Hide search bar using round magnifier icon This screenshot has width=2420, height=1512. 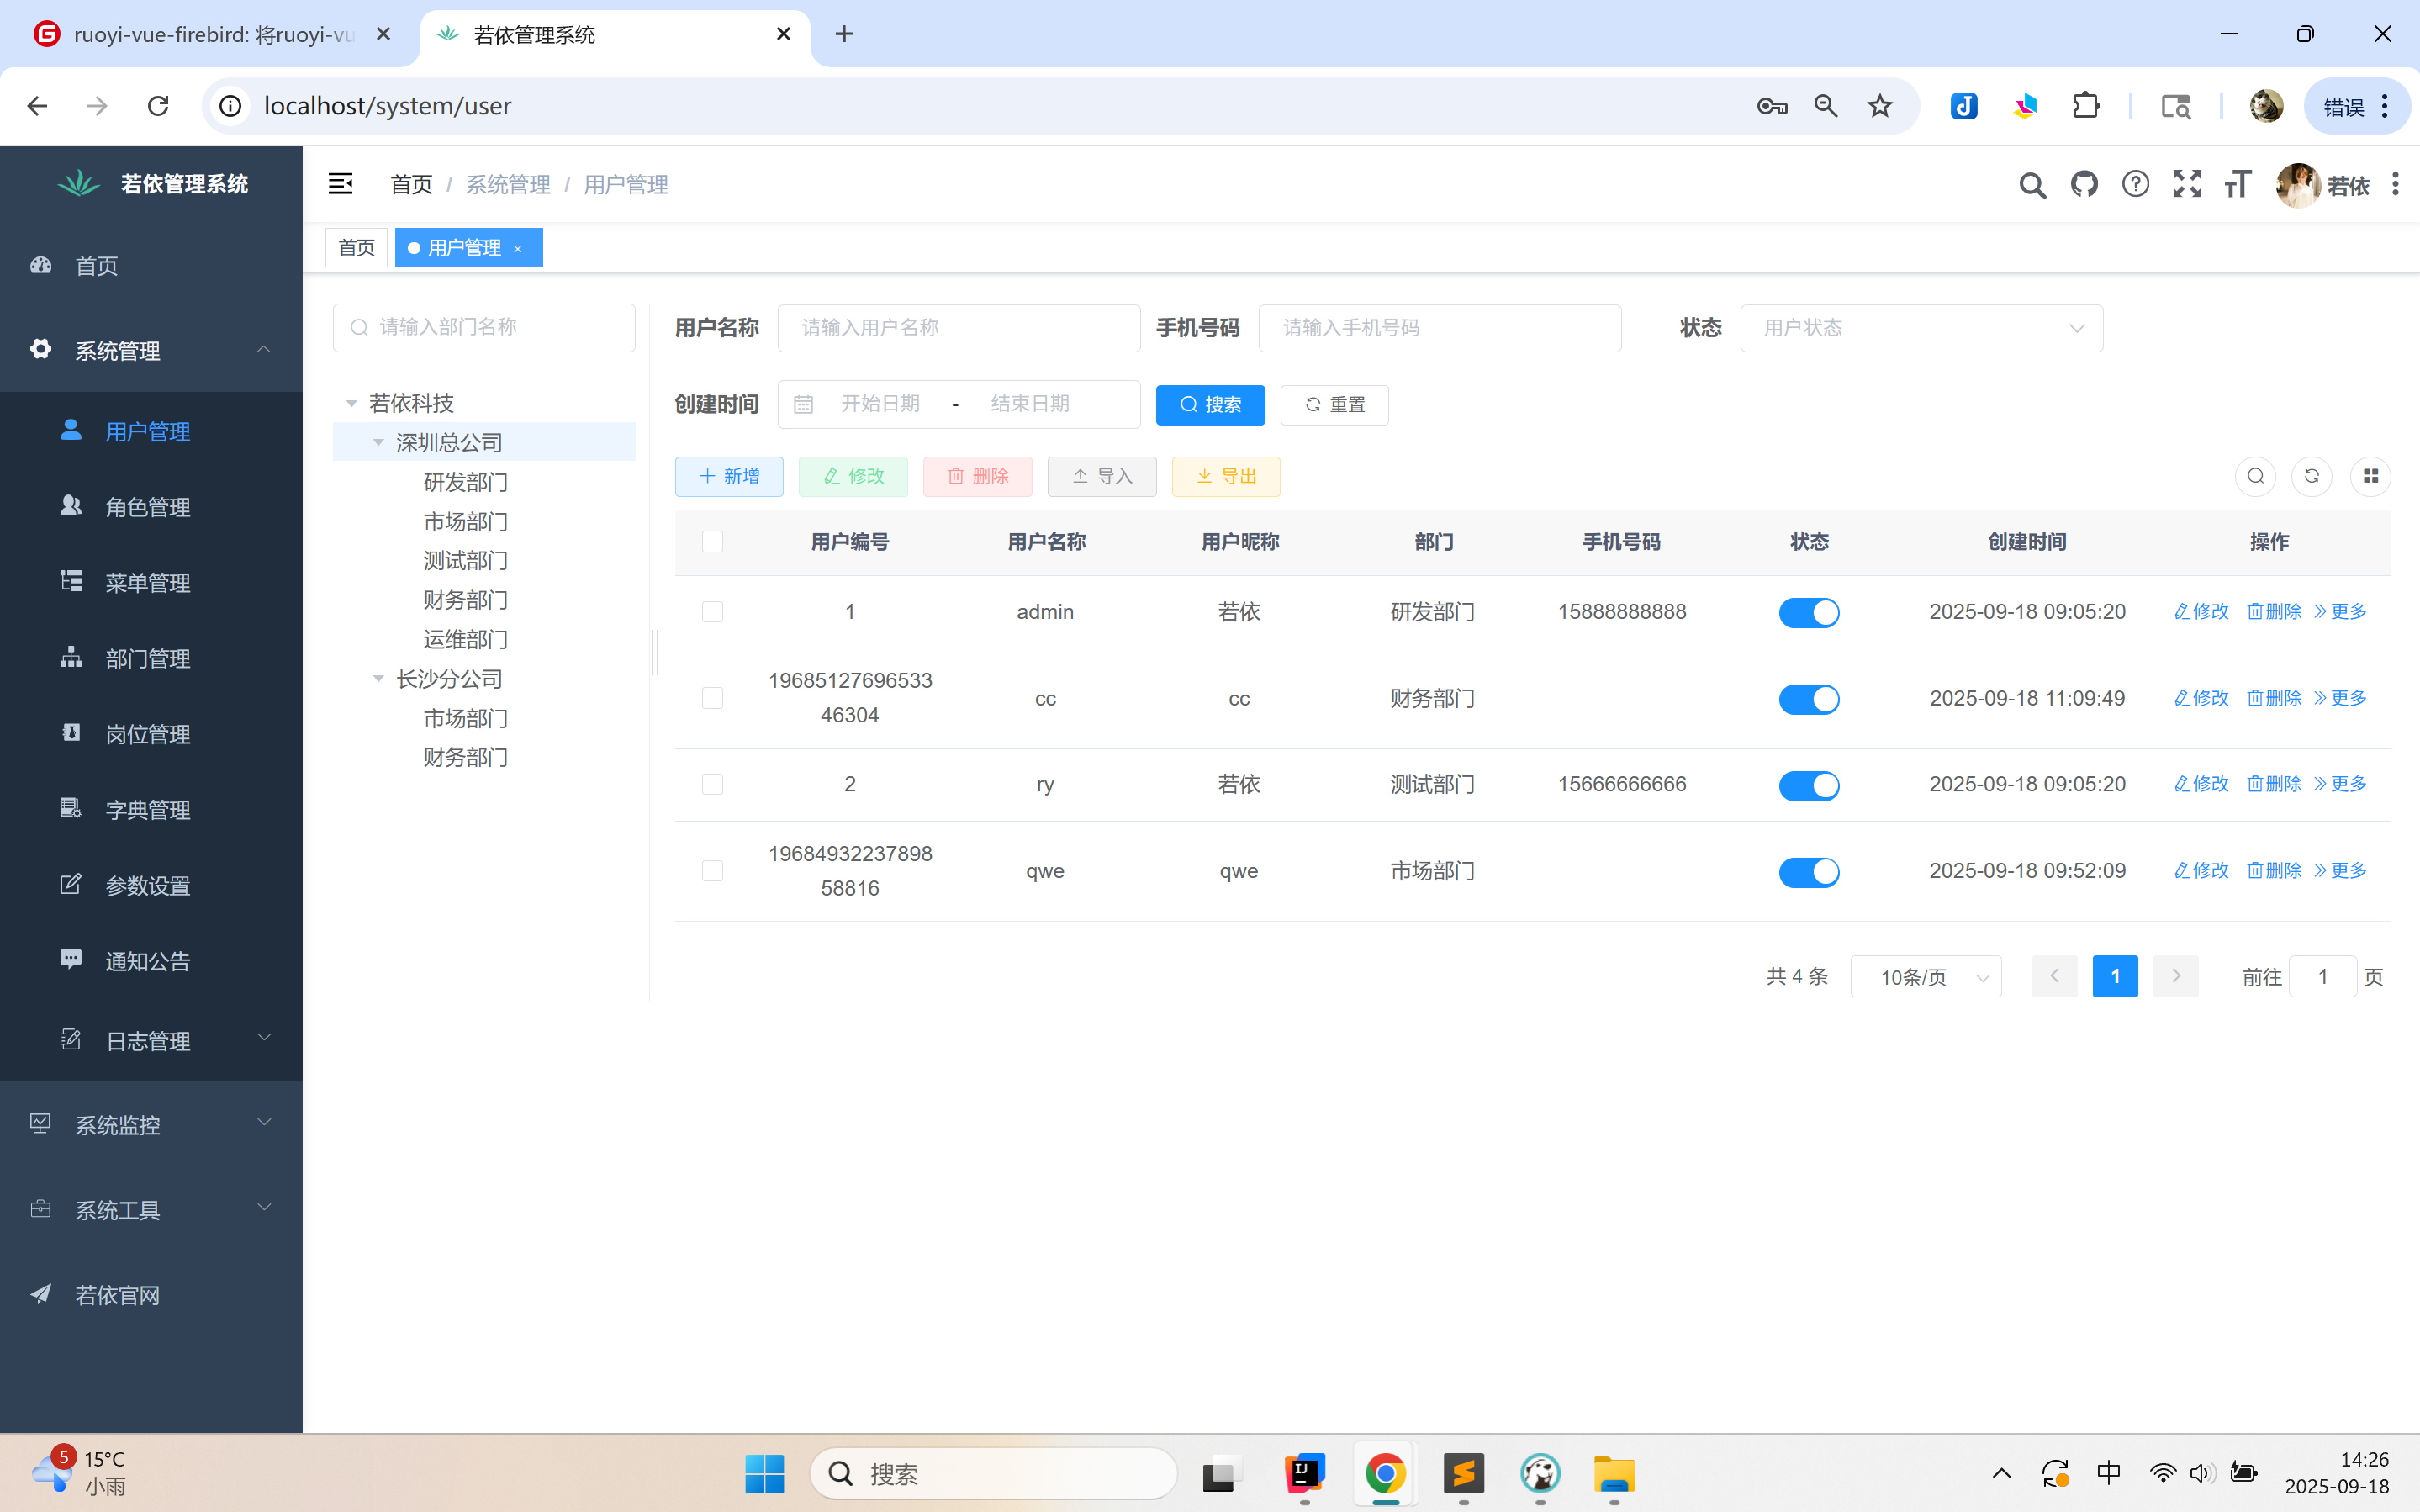pos(2255,476)
